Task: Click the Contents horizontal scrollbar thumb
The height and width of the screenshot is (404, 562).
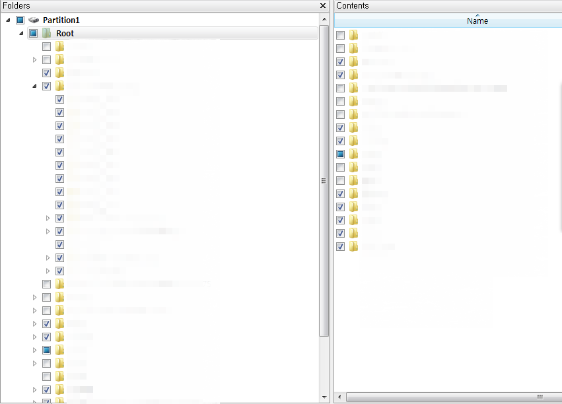Action: (x=454, y=397)
